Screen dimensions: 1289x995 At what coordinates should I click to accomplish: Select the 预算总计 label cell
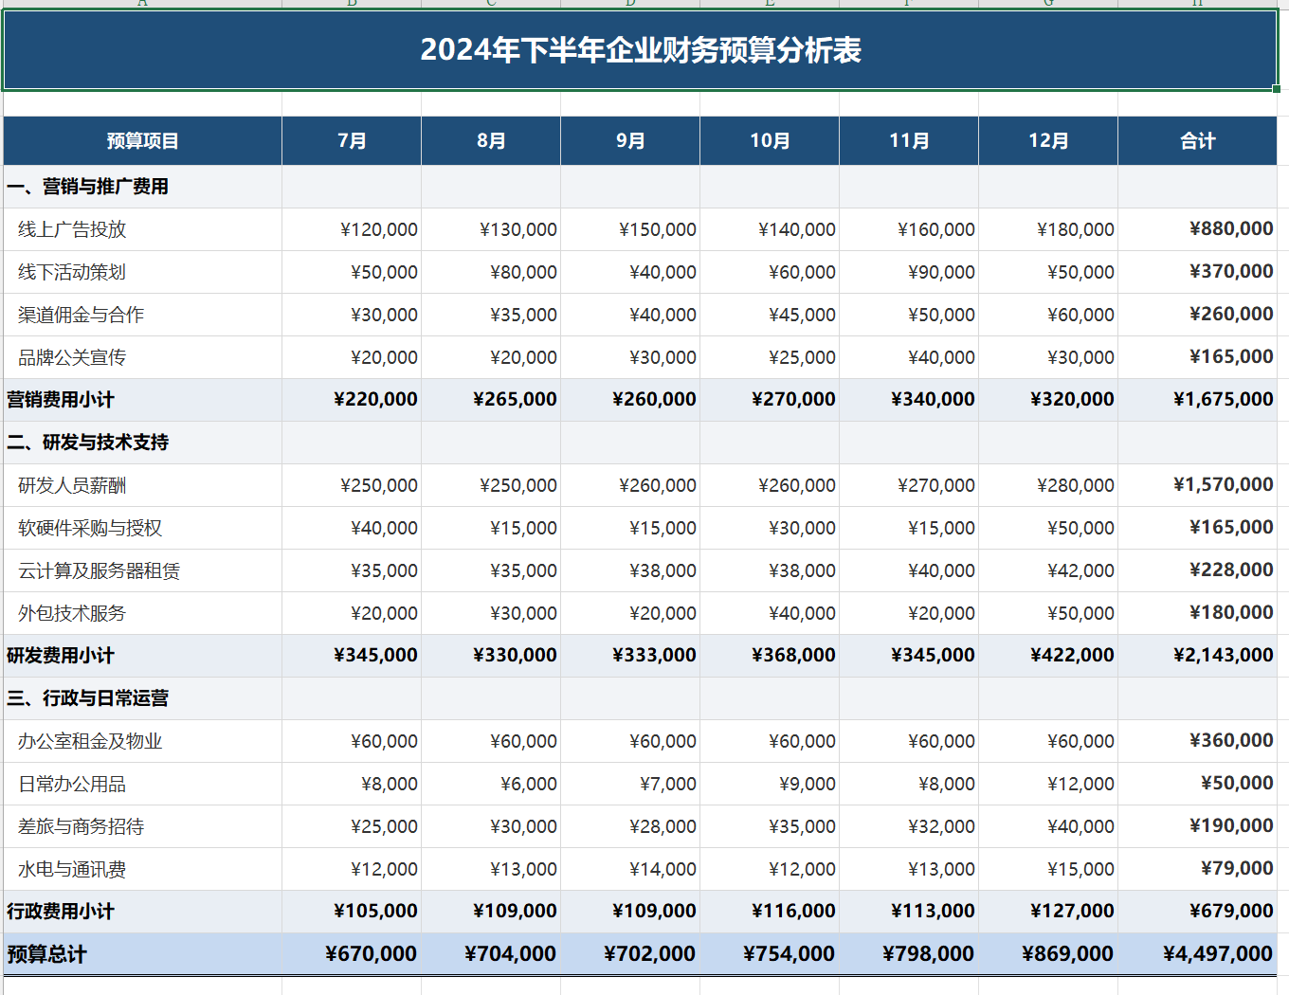142,954
